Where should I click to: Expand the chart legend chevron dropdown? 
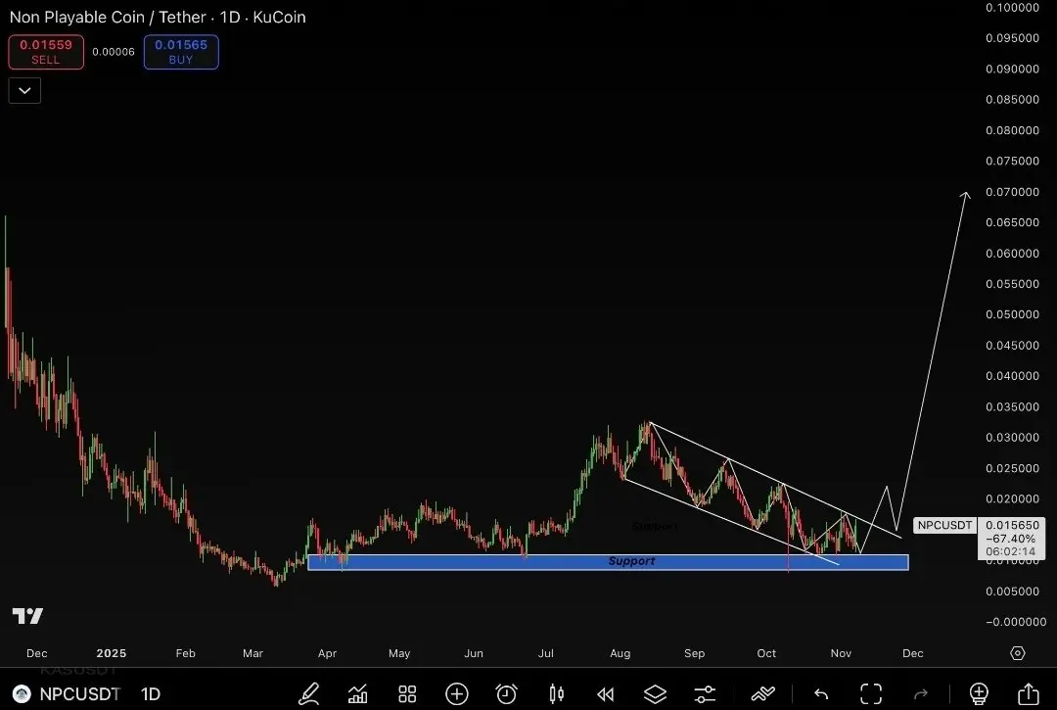click(24, 90)
